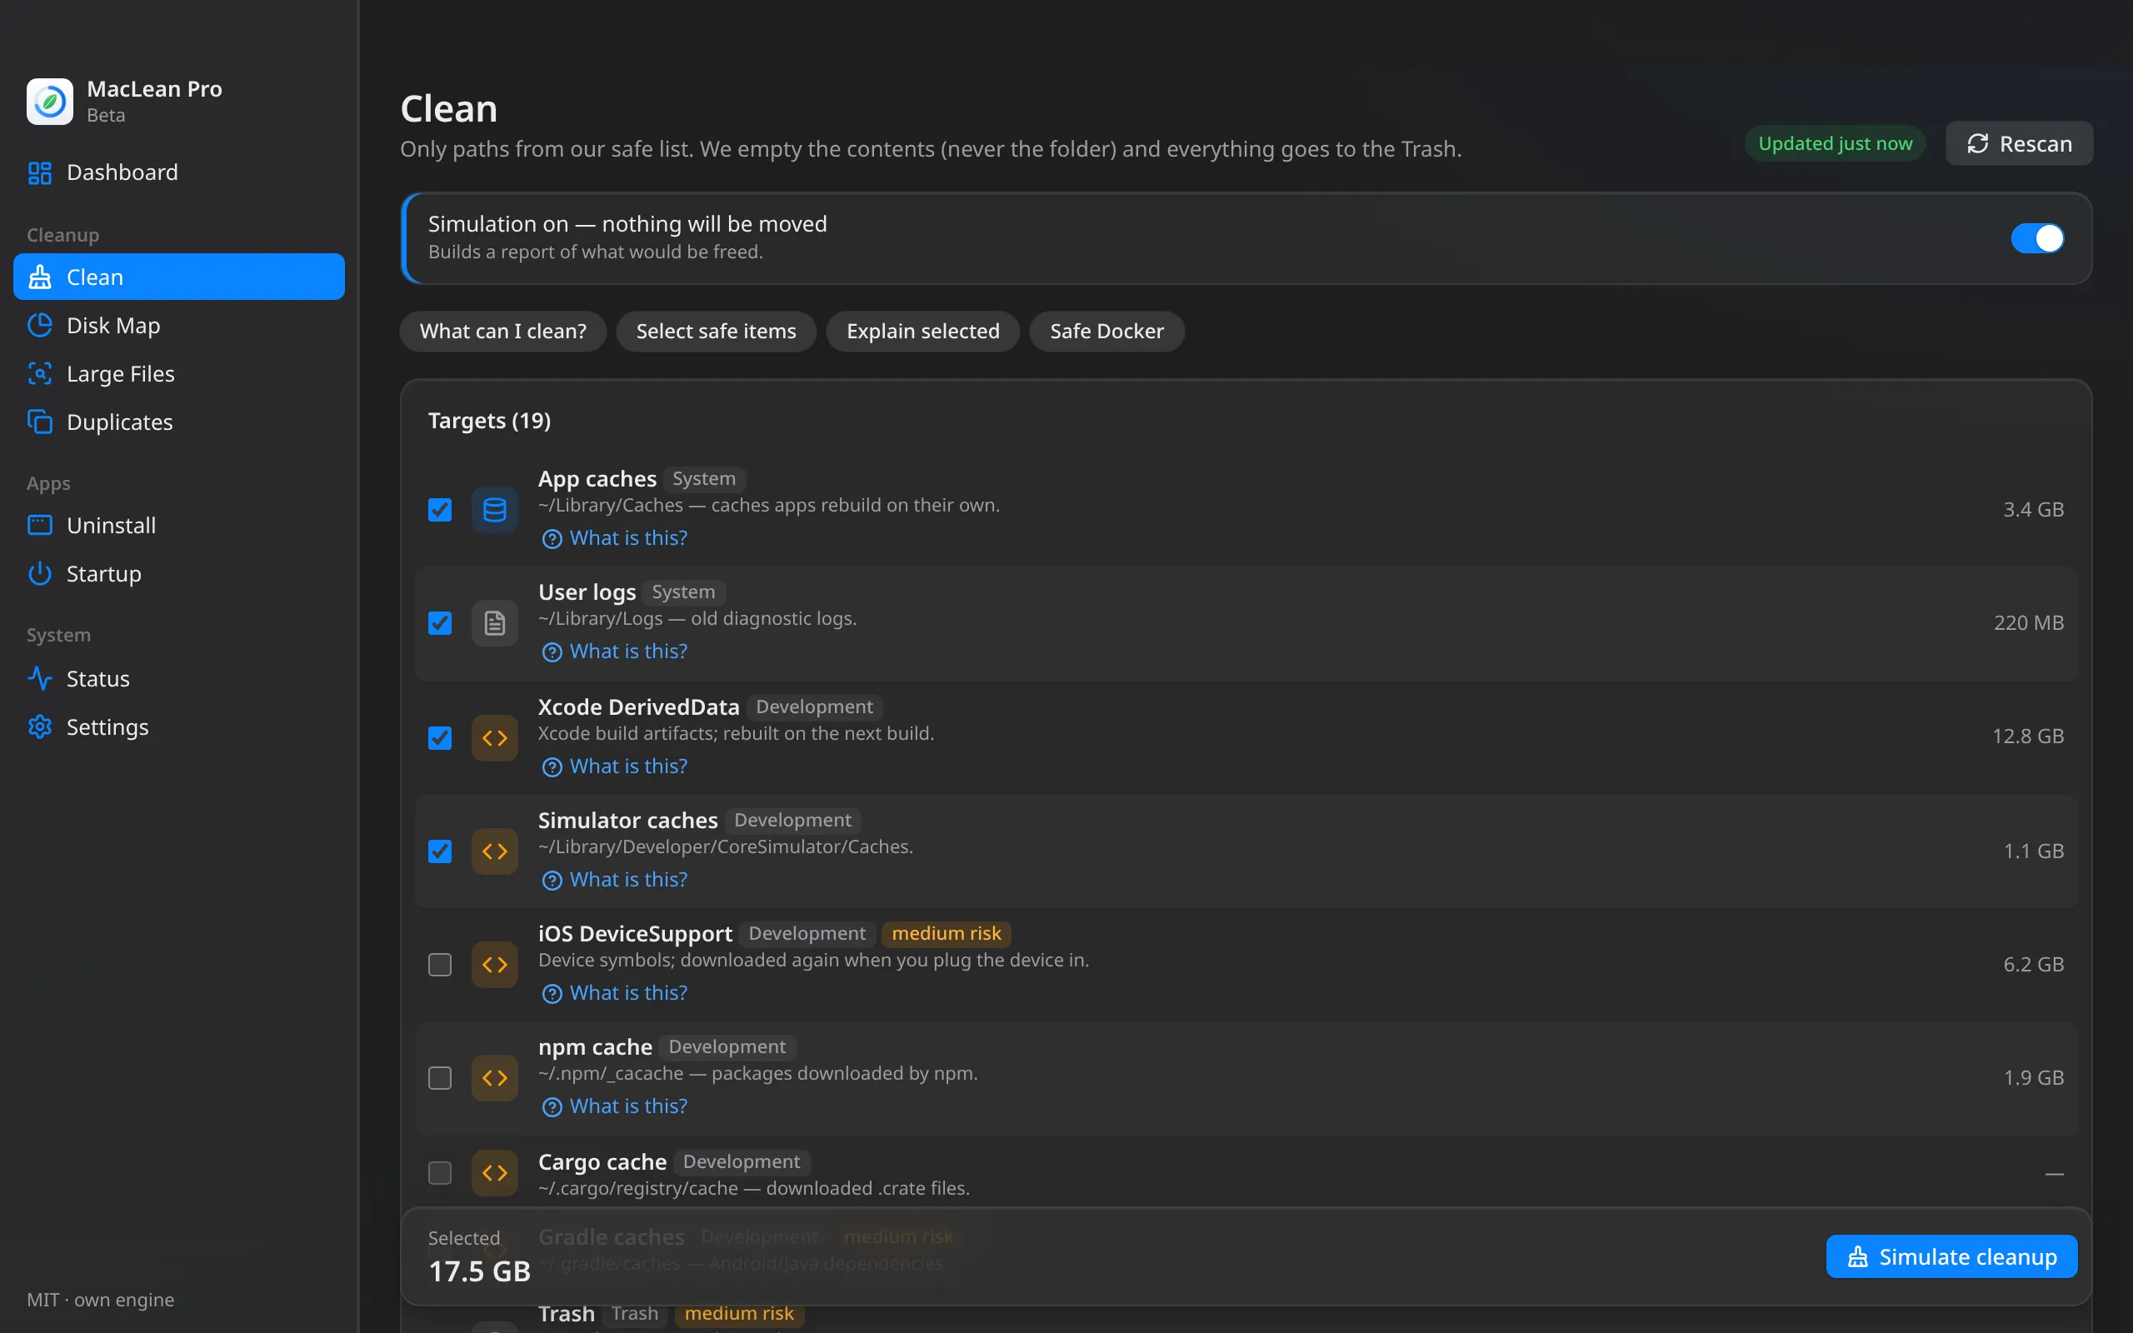
Task: Click the Updated just now badge
Action: point(1835,143)
